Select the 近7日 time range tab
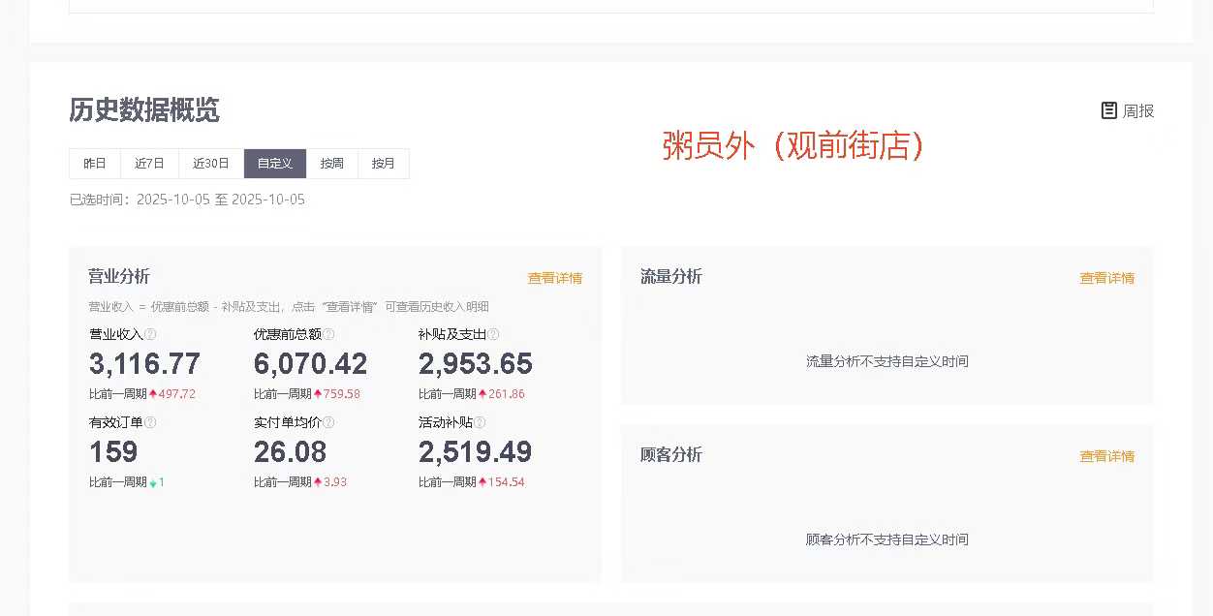The height and width of the screenshot is (616, 1213). coord(149,164)
